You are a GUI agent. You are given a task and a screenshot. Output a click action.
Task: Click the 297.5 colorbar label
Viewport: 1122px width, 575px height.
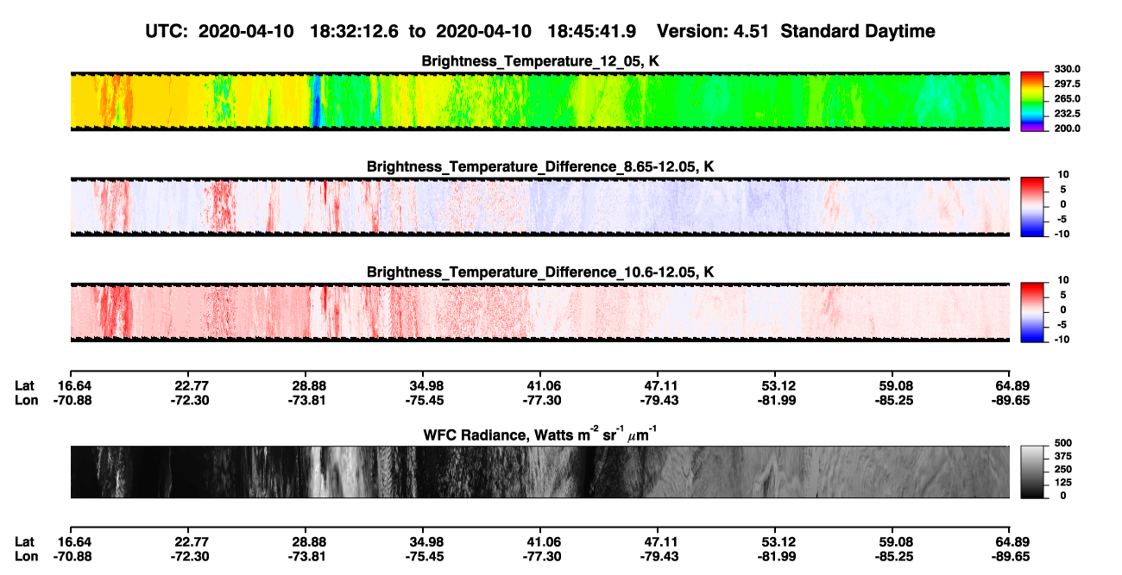pyautogui.click(x=1067, y=84)
